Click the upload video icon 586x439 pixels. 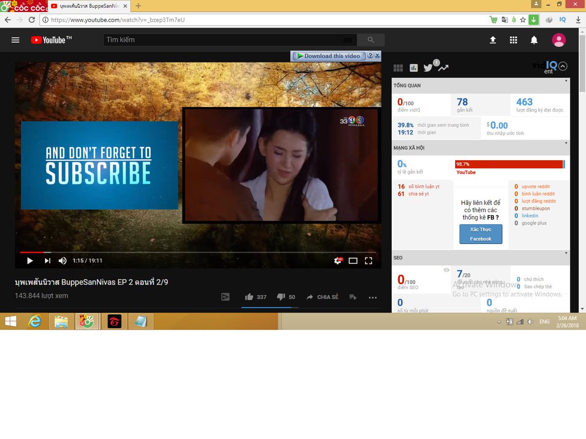coord(493,40)
